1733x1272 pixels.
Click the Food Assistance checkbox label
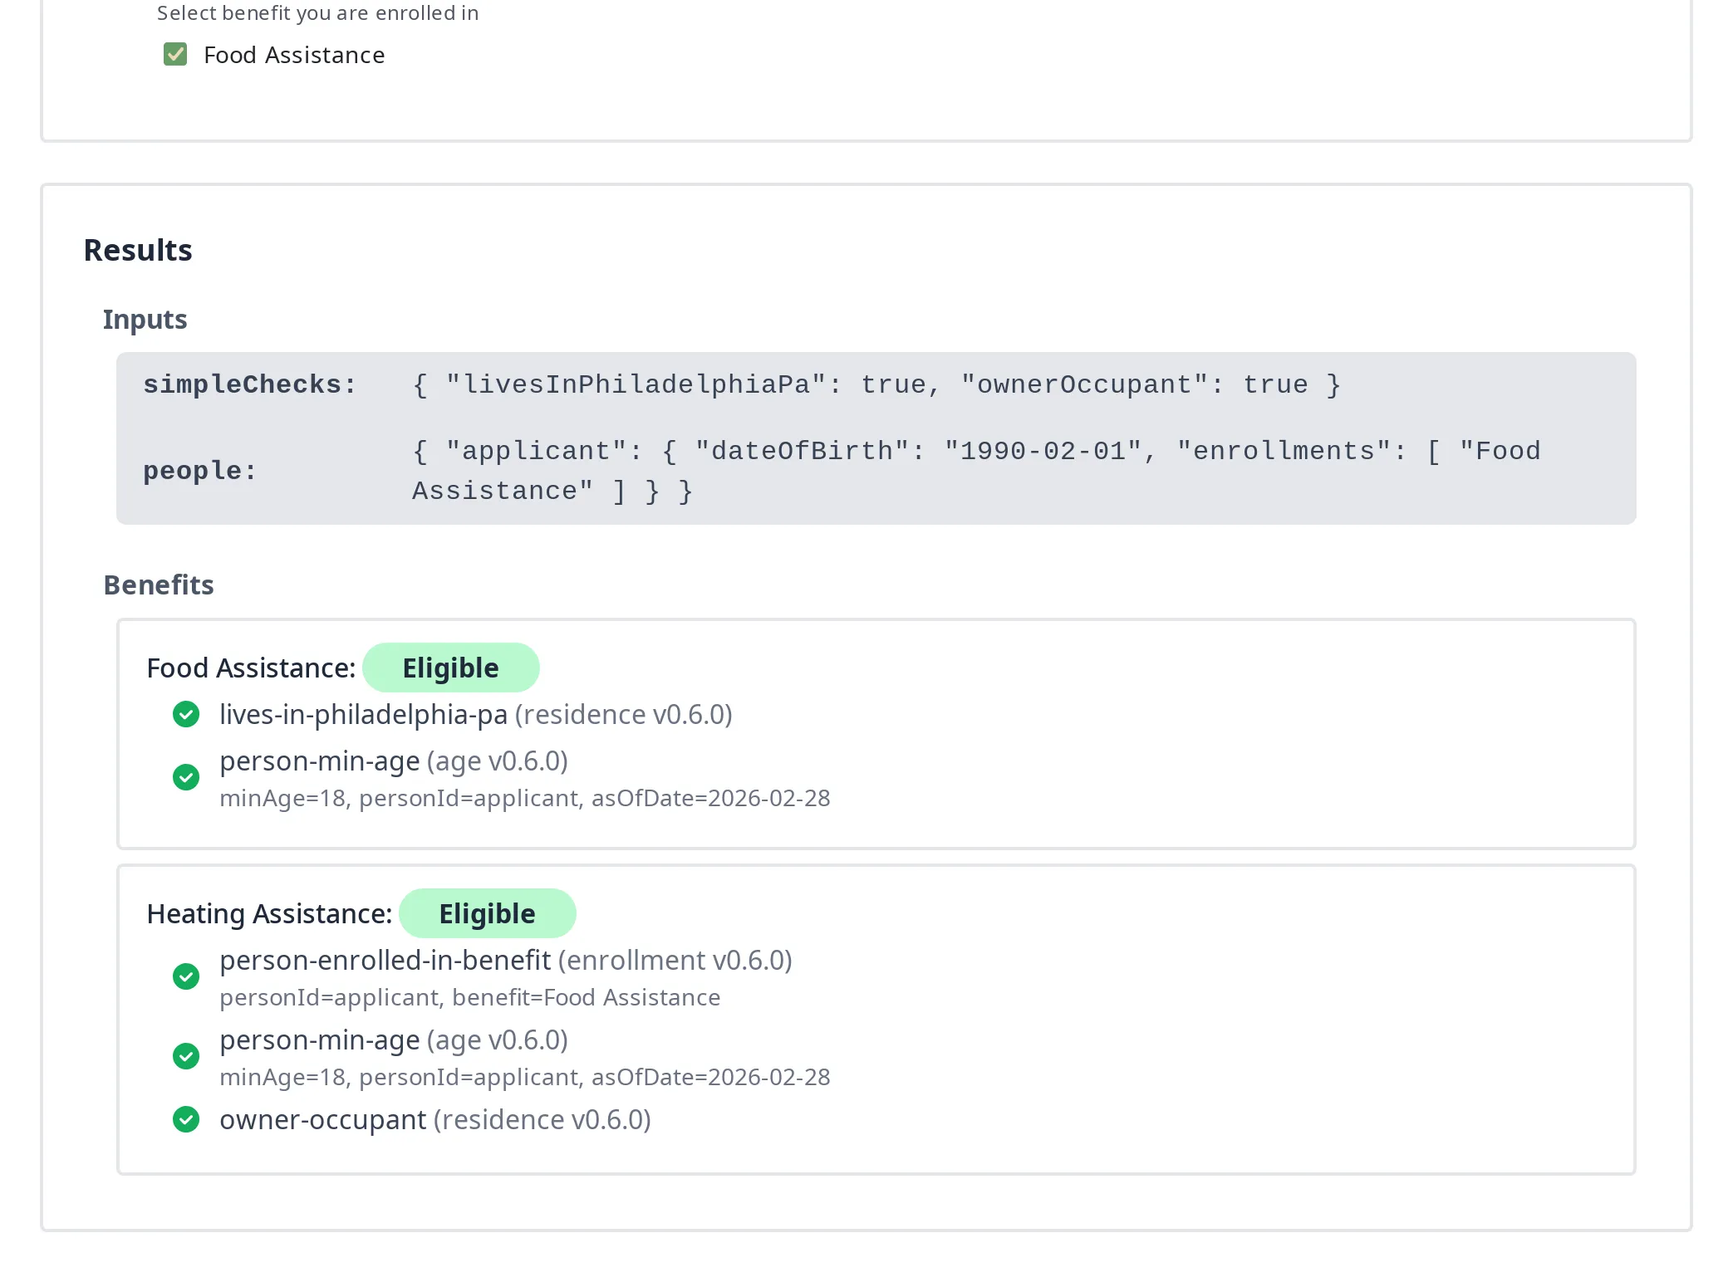[x=294, y=55]
